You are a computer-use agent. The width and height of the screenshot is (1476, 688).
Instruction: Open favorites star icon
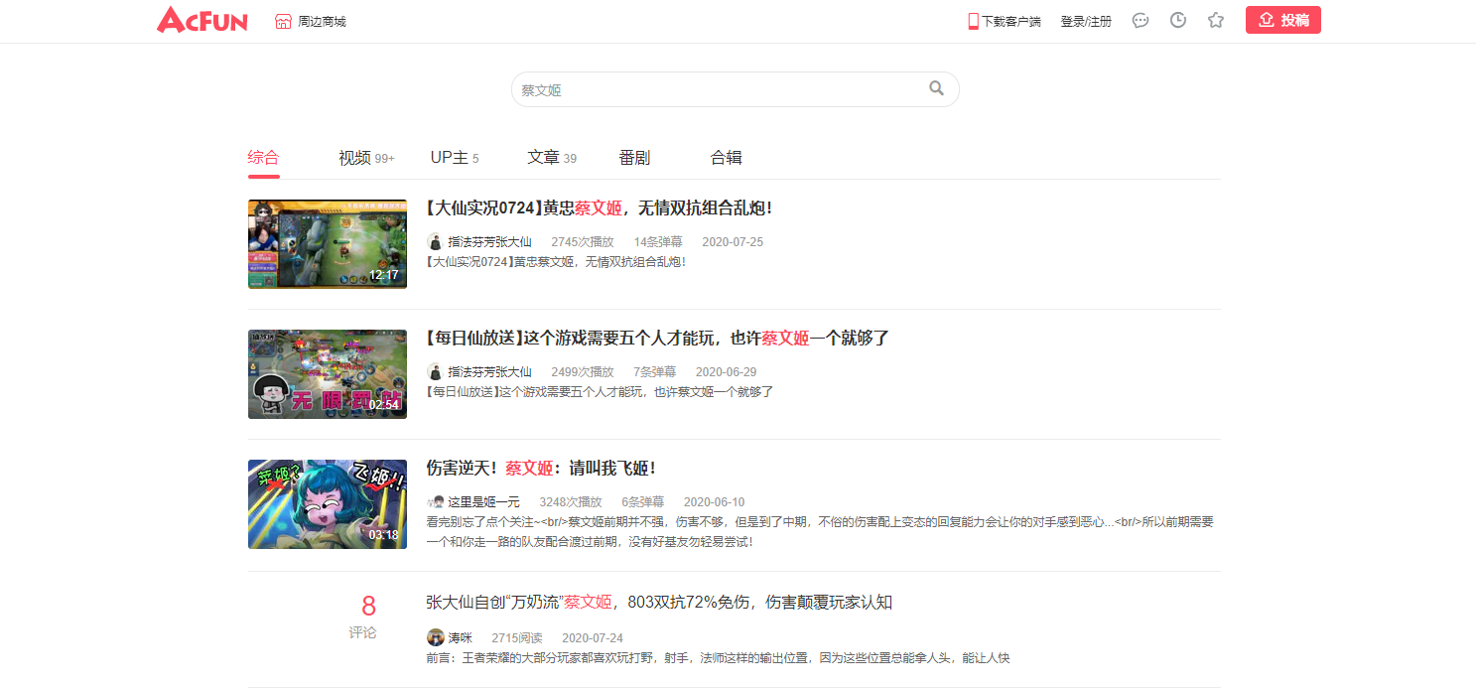click(1216, 20)
